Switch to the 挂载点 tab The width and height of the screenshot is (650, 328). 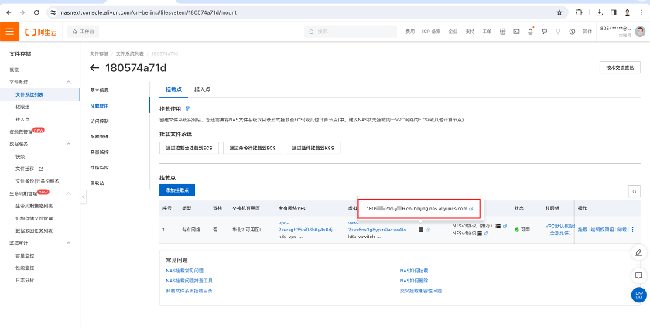pyautogui.click(x=173, y=90)
